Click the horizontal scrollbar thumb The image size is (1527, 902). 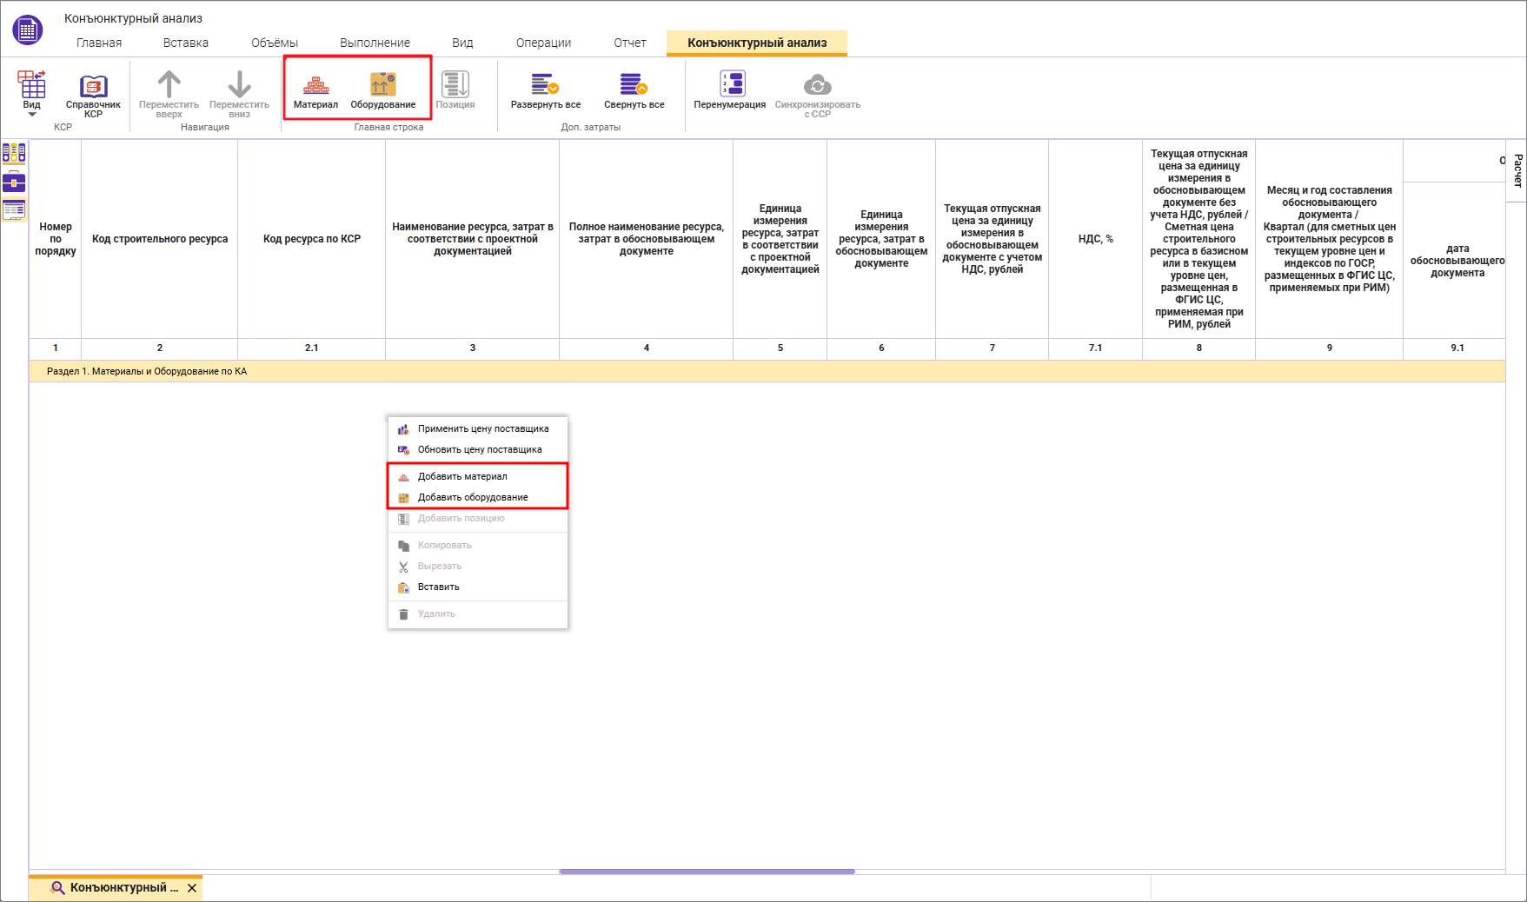[x=707, y=871]
